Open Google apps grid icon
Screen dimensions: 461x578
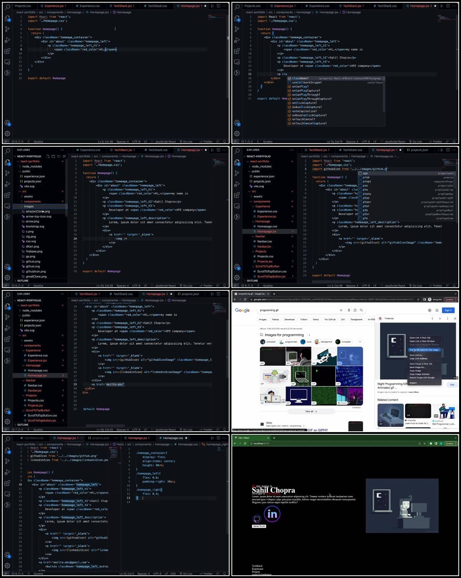pos(437,310)
